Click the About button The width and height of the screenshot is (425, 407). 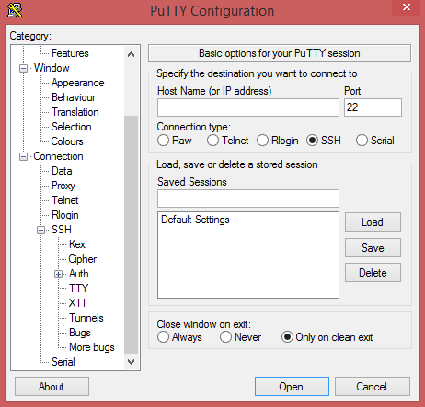pyautogui.click(x=52, y=387)
